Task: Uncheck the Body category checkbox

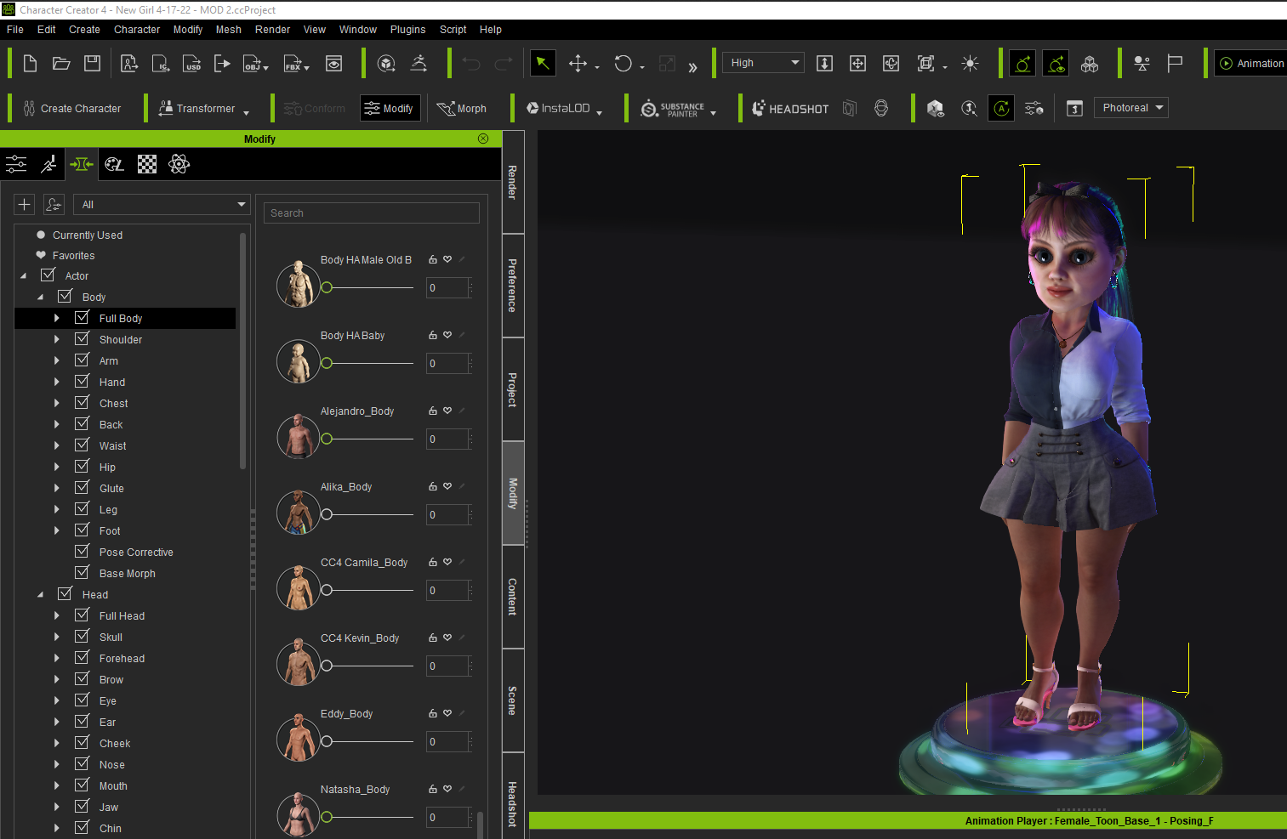Action: pos(65,297)
